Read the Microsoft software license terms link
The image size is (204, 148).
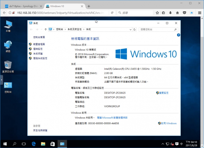click(112, 118)
